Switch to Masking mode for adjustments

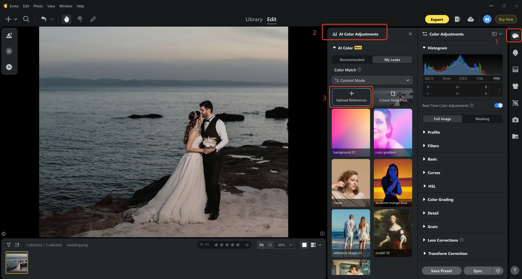coord(482,119)
